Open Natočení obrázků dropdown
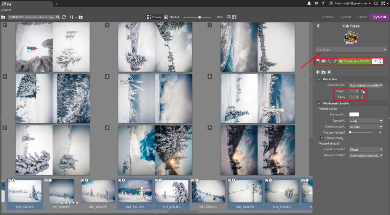Image resolution: width=390 pixels, height=215 pixels. point(366,156)
